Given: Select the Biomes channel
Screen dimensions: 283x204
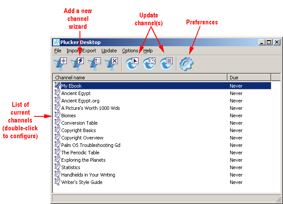Looking at the screenshot, I should pos(69,116).
